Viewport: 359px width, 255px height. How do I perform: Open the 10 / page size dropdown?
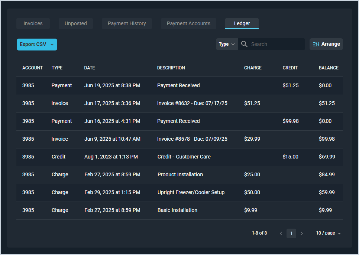point(328,233)
